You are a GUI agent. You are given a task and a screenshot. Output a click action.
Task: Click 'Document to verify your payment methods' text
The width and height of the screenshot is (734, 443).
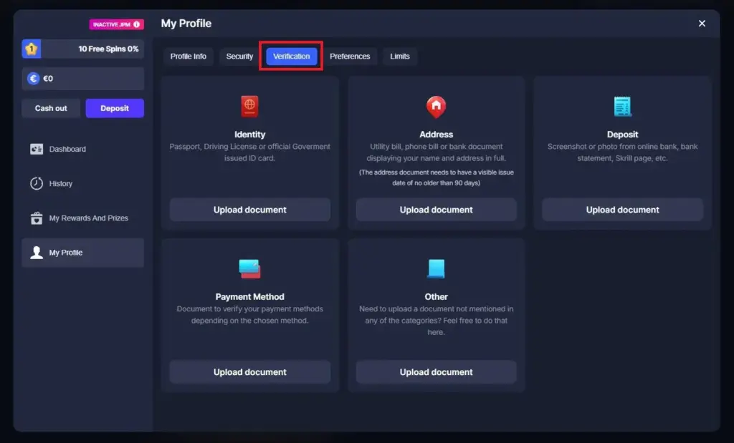(x=249, y=314)
